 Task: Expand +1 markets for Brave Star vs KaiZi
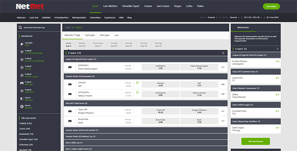coord(223,121)
